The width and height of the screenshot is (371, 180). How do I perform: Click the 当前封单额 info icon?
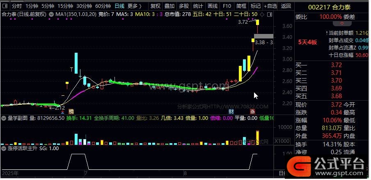pyautogui.click(x=327, y=33)
